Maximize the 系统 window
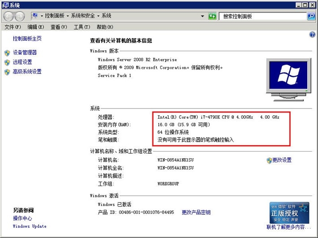 (305, 5)
